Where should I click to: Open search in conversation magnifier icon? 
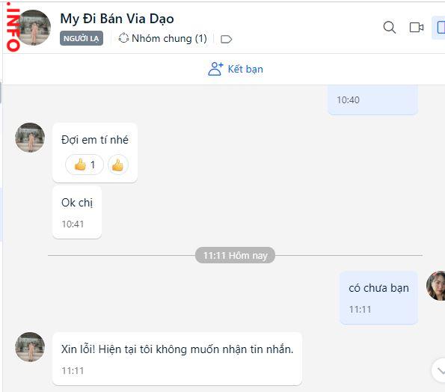point(390,28)
